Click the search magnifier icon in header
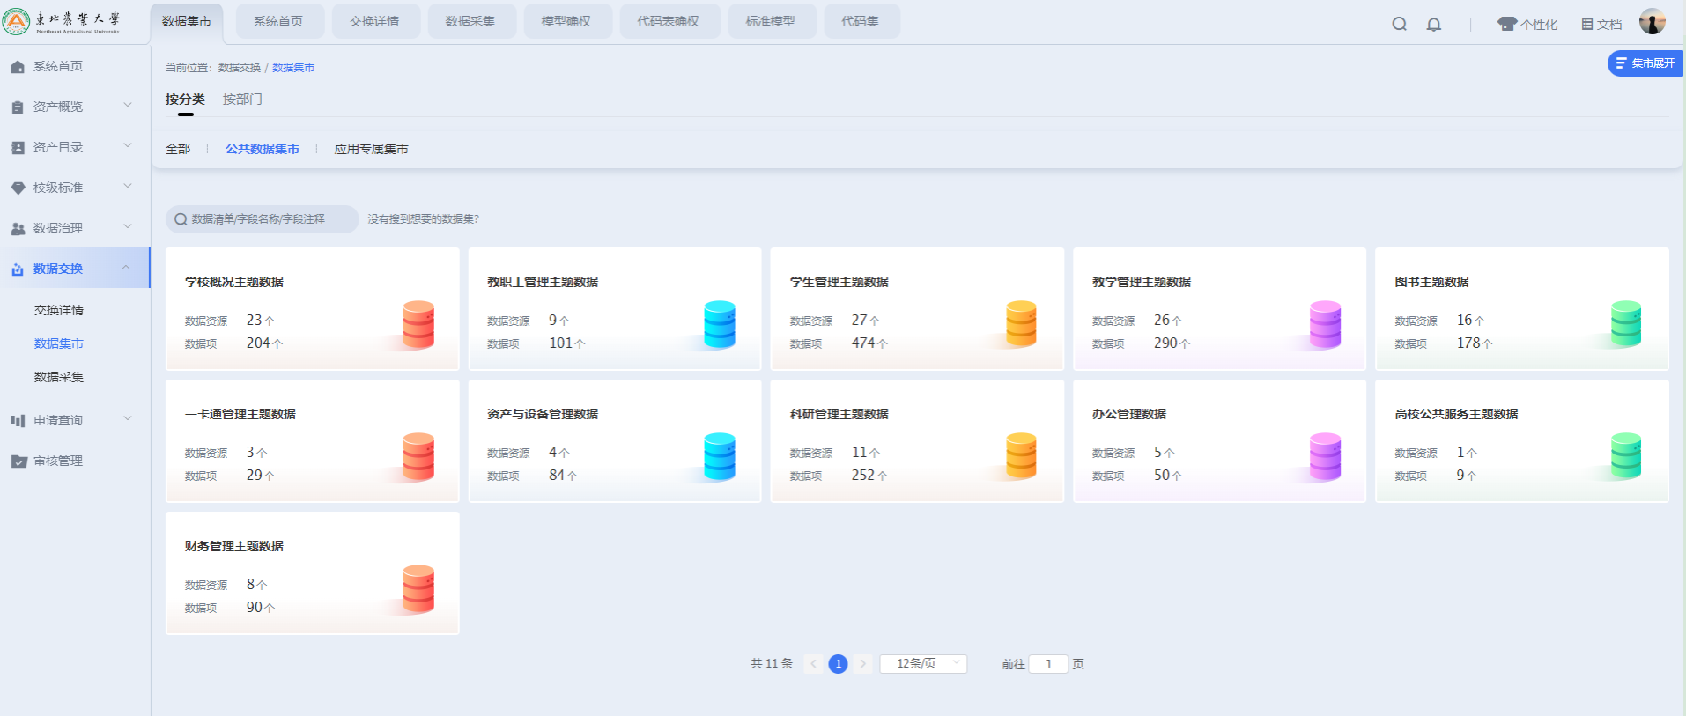The width and height of the screenshot is (1686, 716). [1399, 24]
